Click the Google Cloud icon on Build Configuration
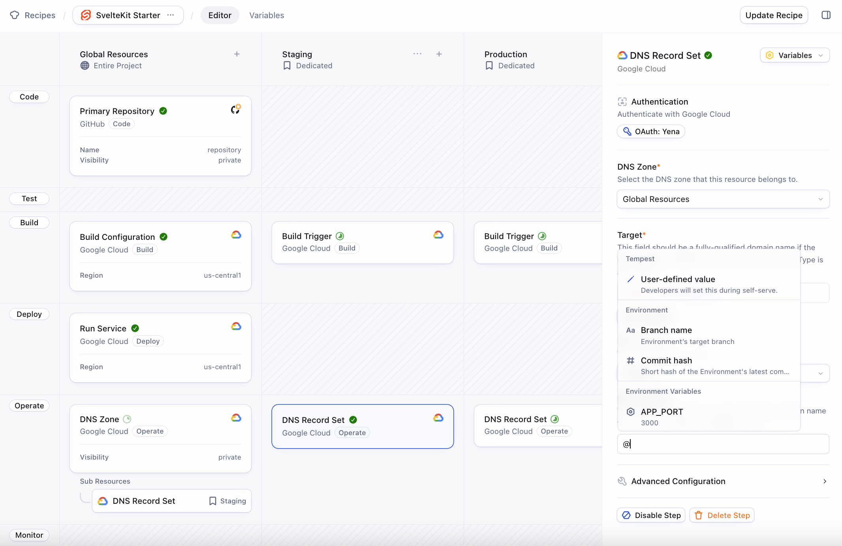842x546 pixels. tap(236, 235)
